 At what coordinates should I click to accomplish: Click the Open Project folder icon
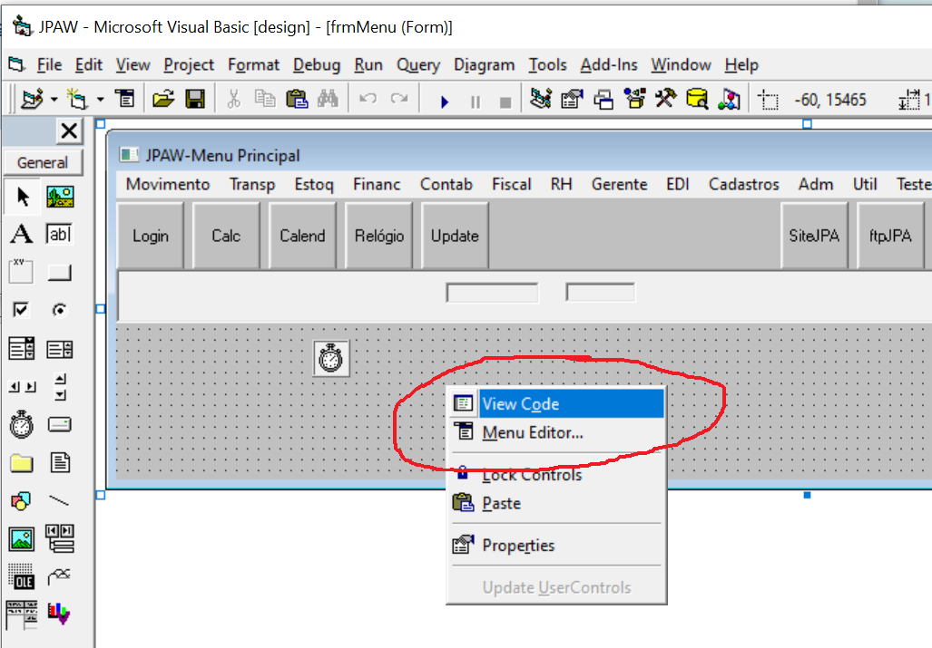(162, 99)
